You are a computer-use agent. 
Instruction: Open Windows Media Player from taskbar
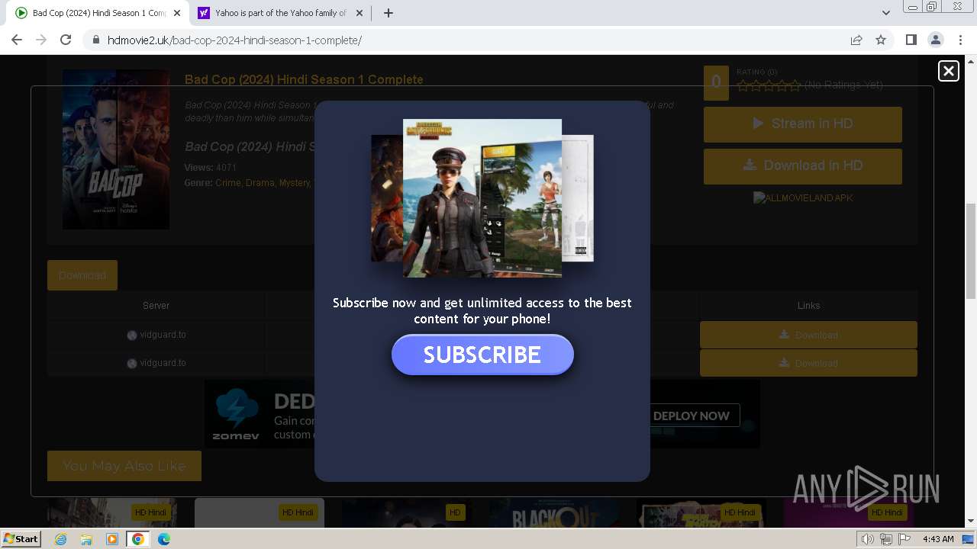coord(112,539)
